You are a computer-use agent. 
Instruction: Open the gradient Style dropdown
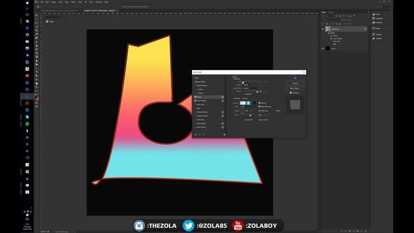coord(244,107)
